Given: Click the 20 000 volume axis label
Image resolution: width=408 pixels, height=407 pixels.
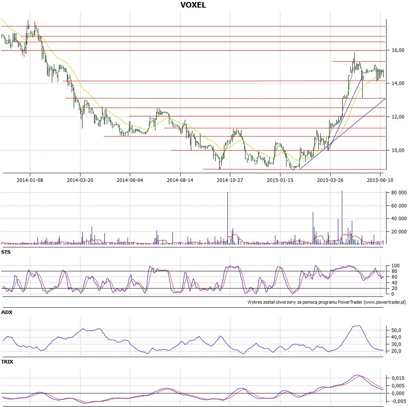Looking at the screenshot, I should tap(399, 232).
